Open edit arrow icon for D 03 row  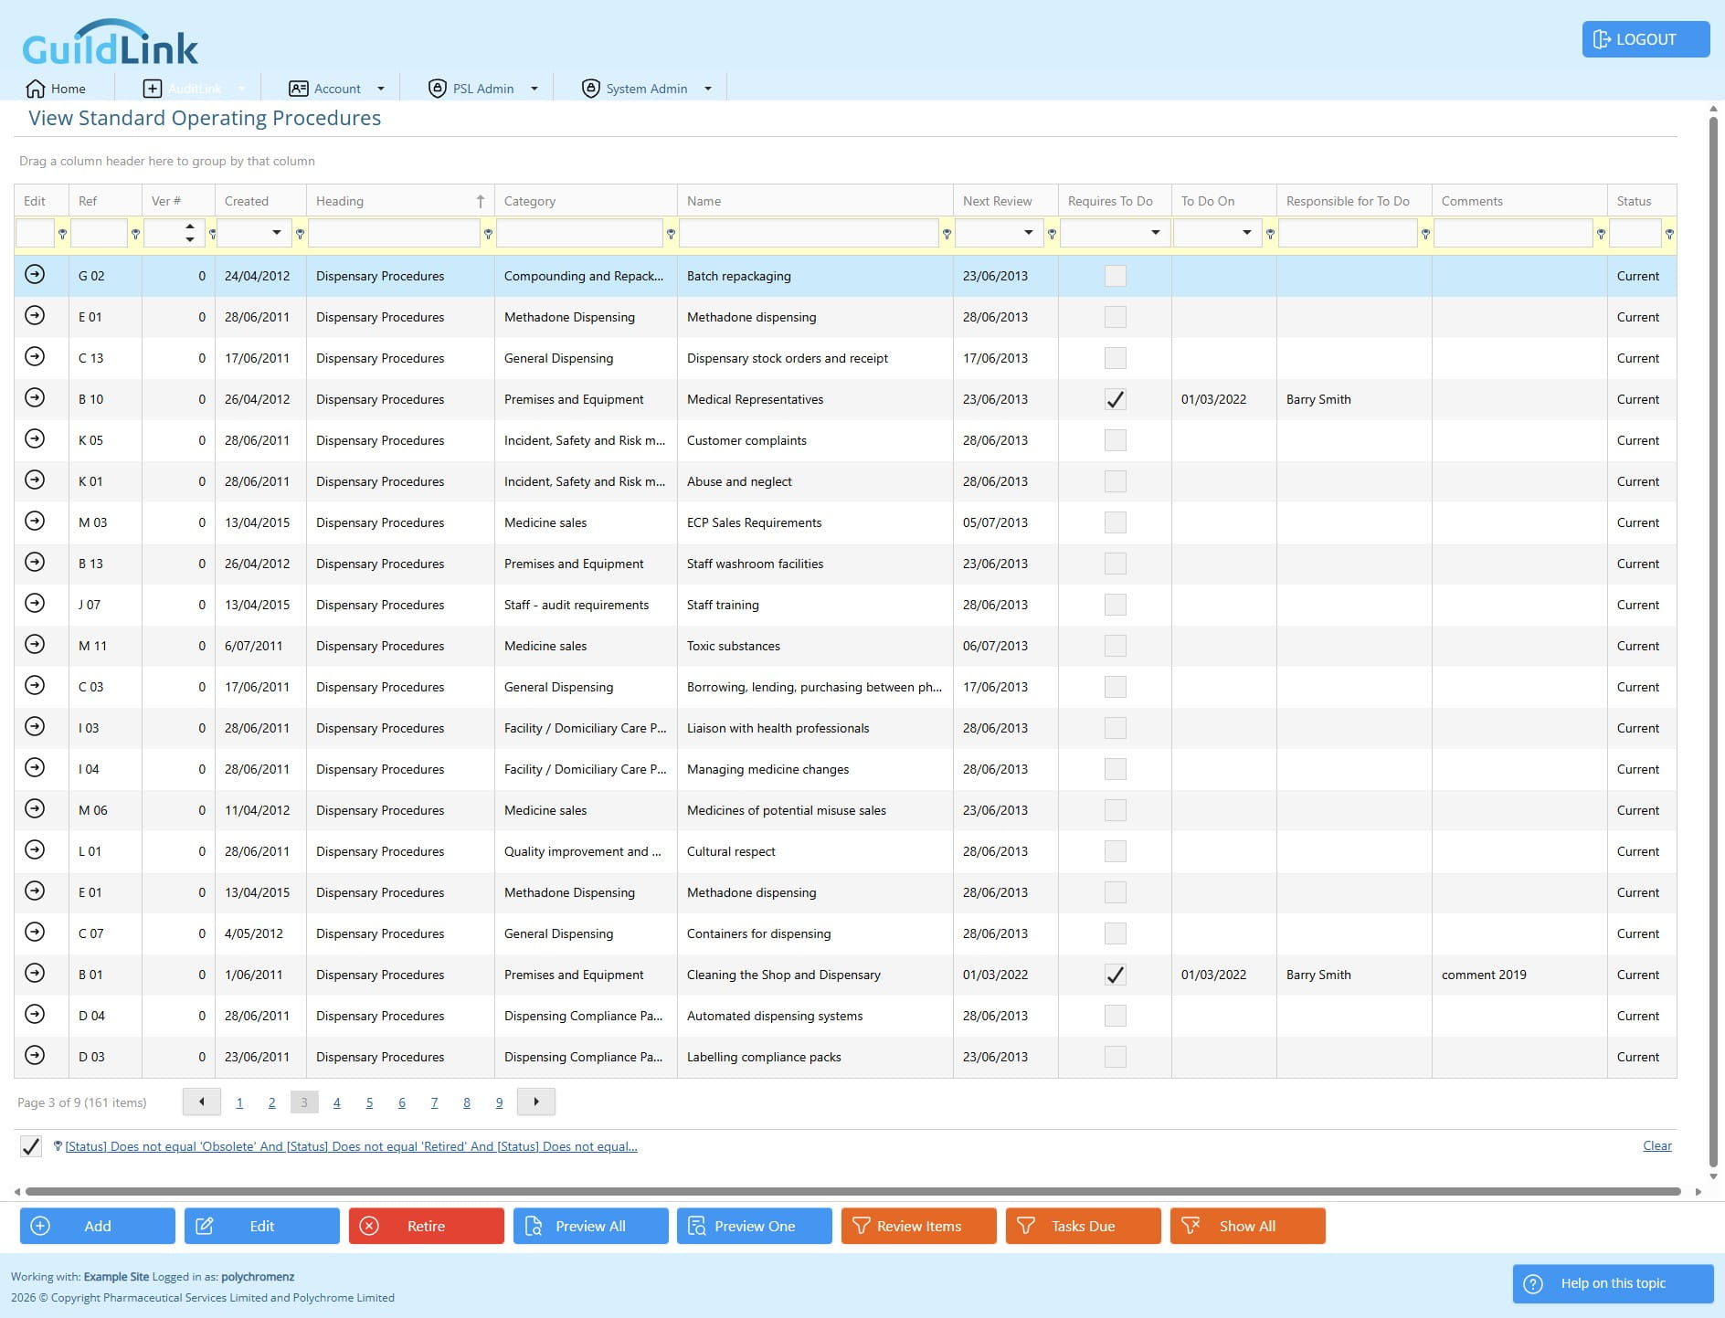pos(35,1055)
